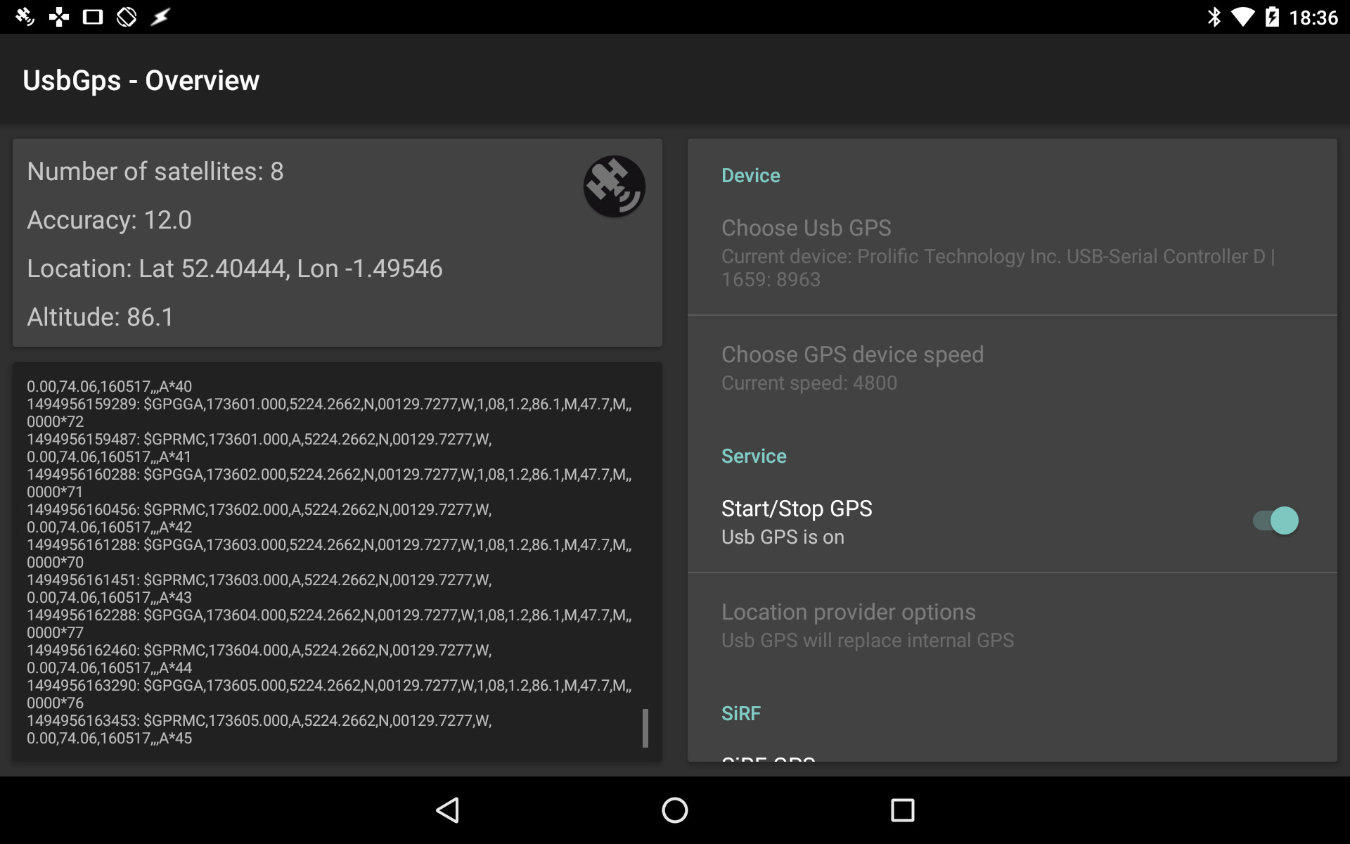This screenshot has width=1350, height=844.
Task: Click the NMEA log scrollbar handle
Action: click(x=645, y=728)
